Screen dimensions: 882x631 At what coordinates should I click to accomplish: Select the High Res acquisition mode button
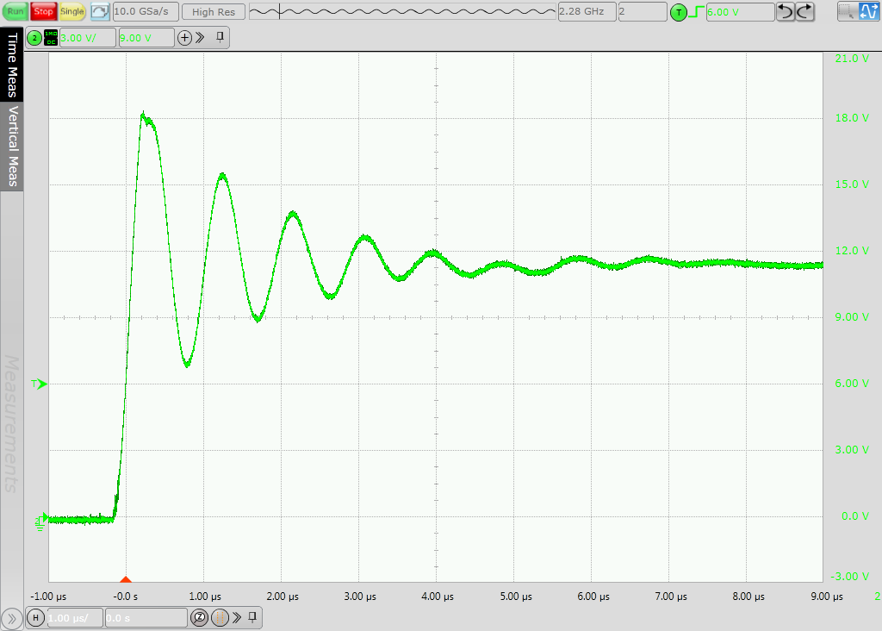click(214, 11)
